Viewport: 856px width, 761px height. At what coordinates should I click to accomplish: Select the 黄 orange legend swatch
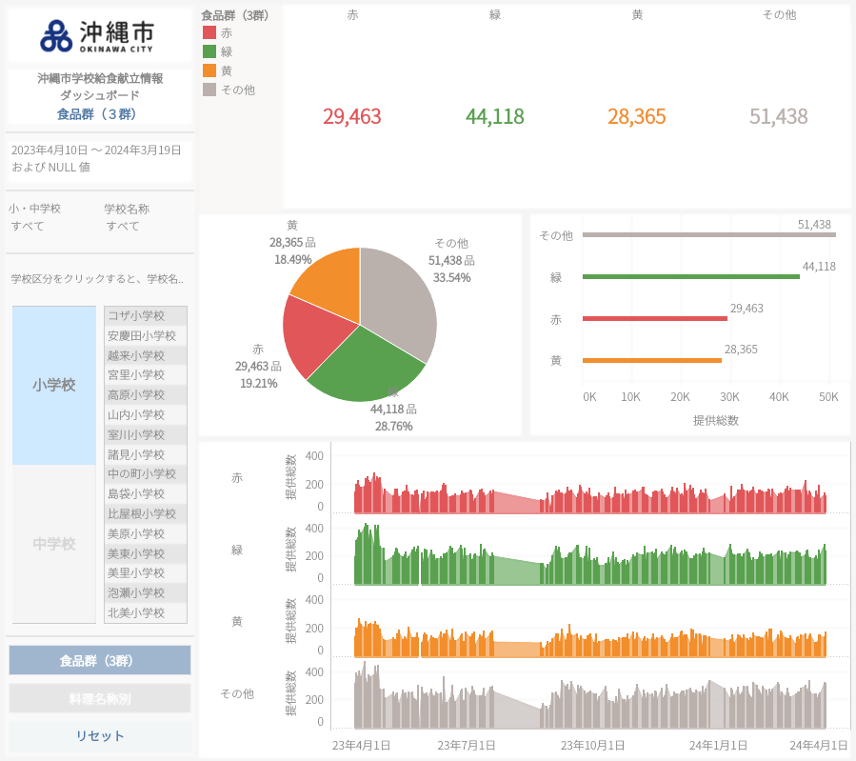(x=209, y=70)
